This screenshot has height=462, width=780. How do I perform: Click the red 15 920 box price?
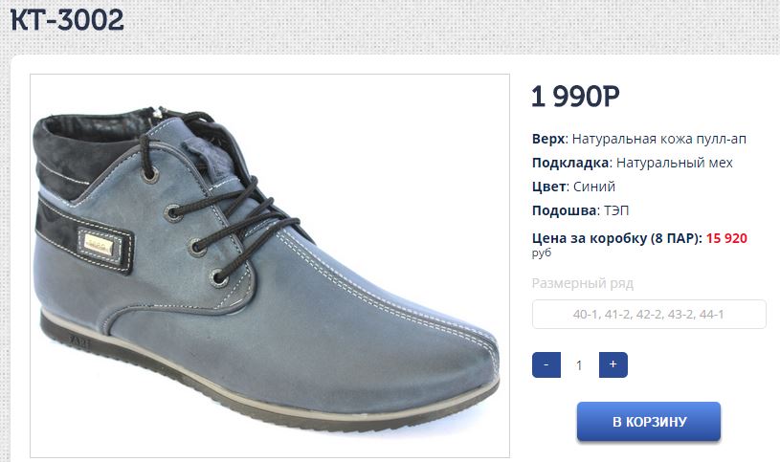pyautogui.click(x=726, y=238)
